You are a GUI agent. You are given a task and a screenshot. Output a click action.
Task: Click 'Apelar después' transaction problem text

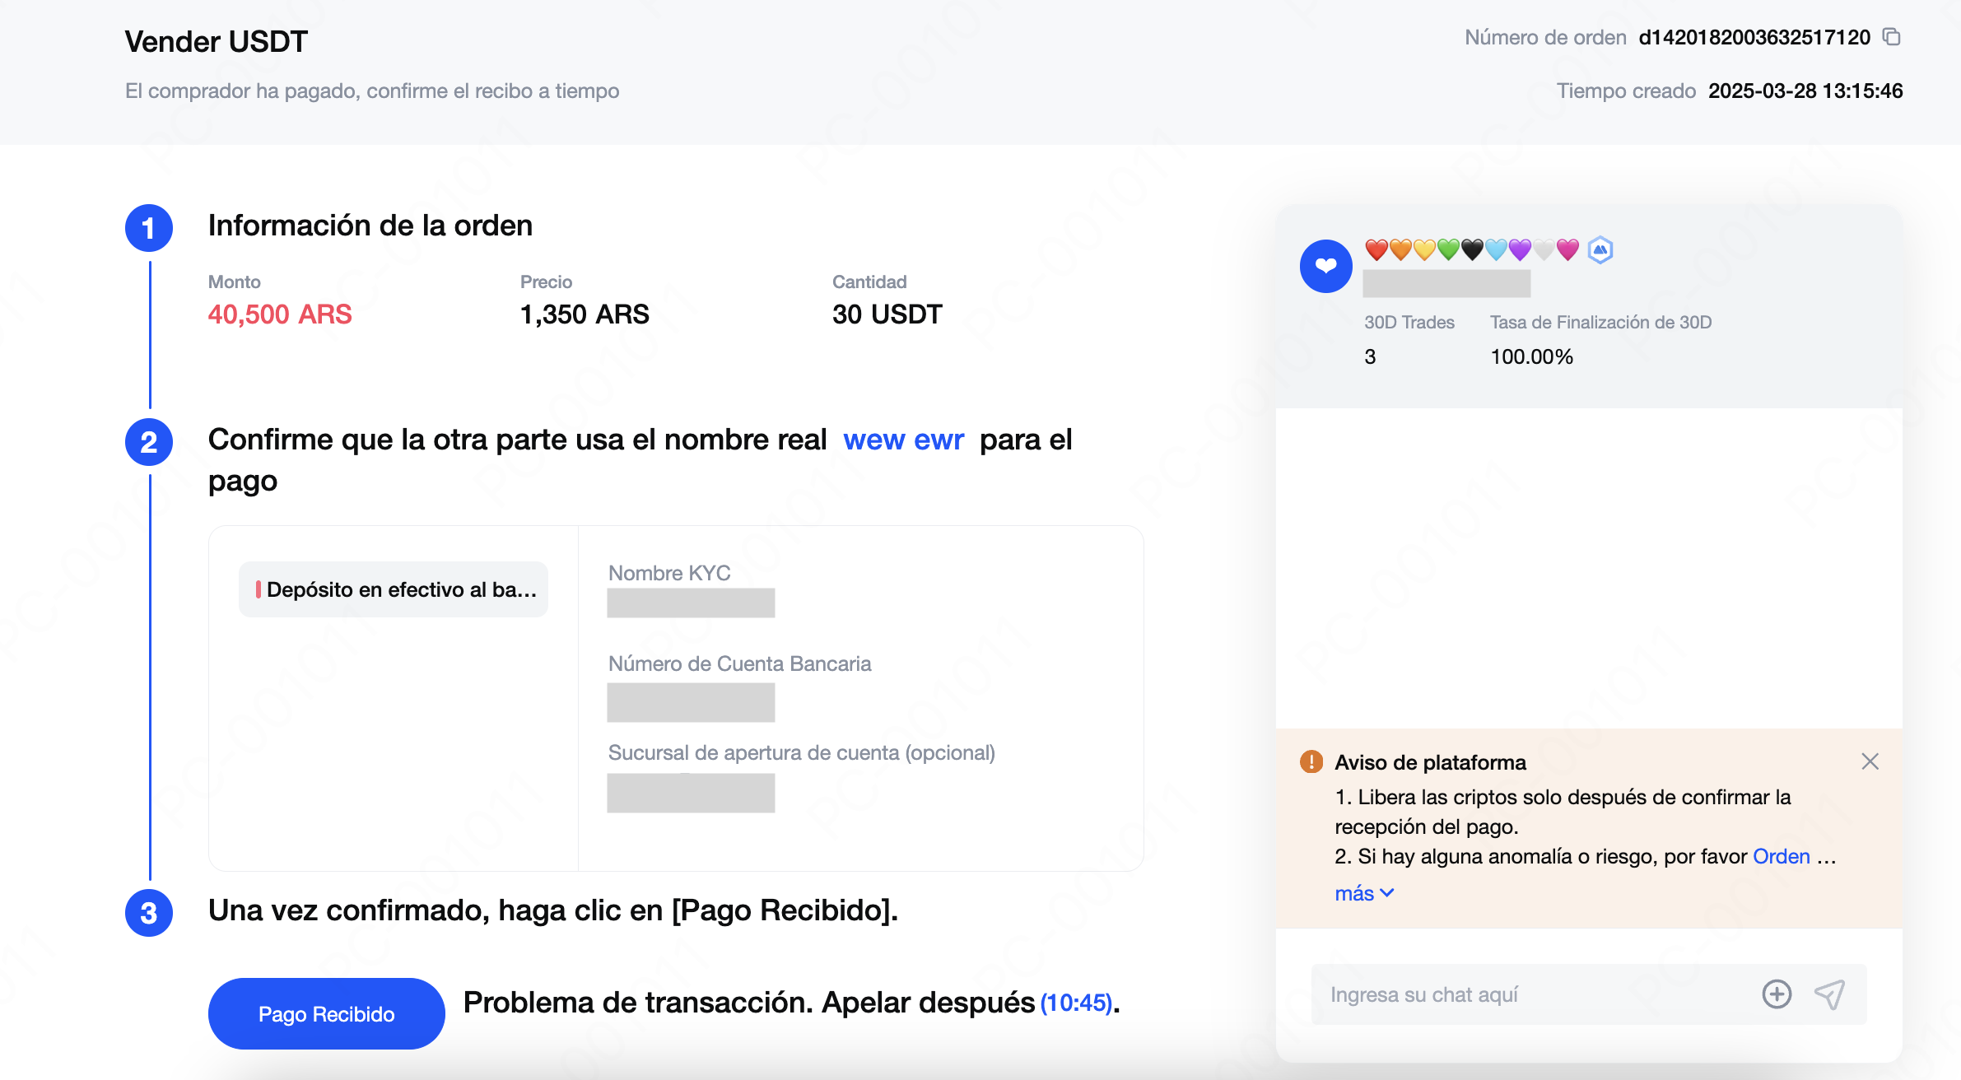pyautogui.click(x=928, y=1002)
